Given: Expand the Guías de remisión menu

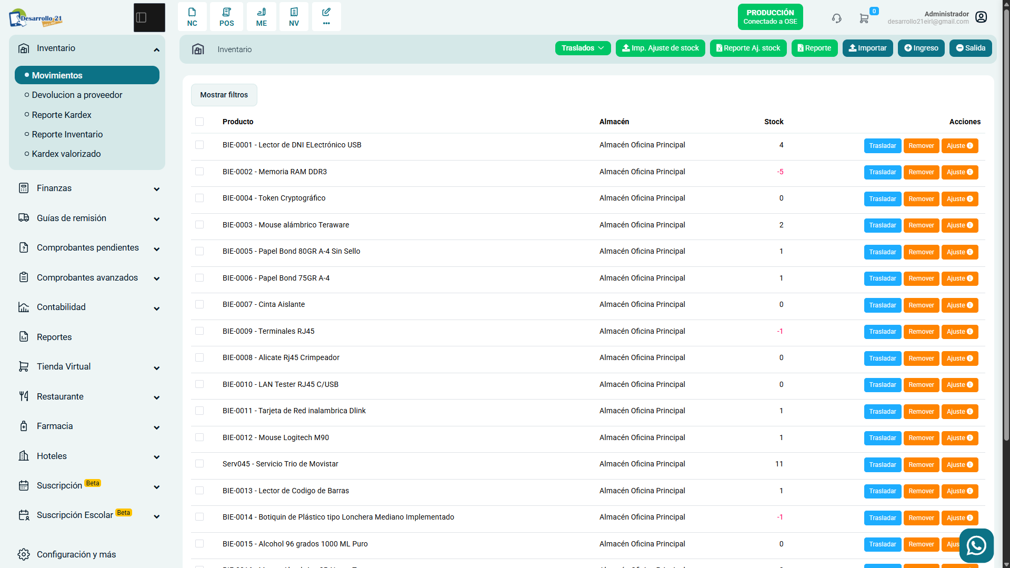Looking at the screenshot, I should [156, 219].
